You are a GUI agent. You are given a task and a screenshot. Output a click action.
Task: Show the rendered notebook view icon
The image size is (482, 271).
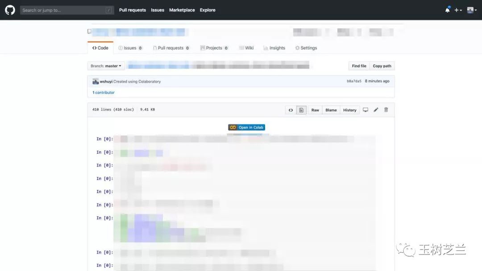[301, 110]
